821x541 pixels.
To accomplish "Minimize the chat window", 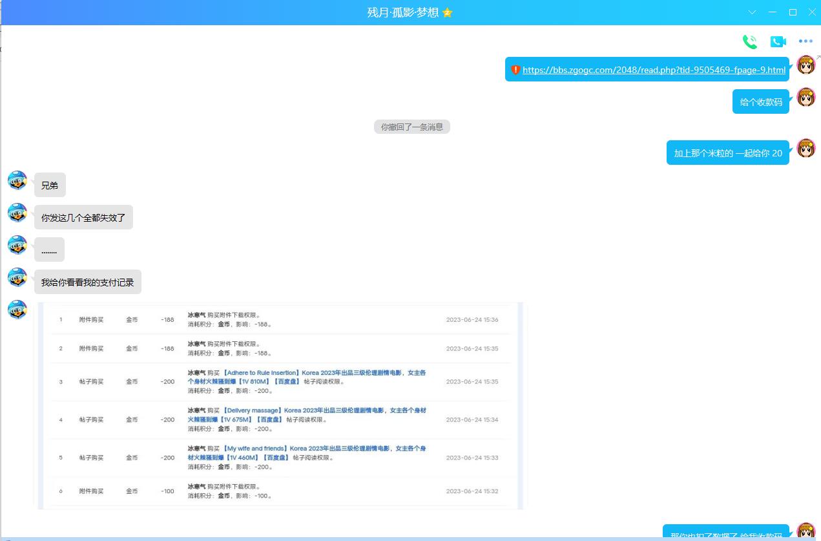I will coord(773,12).
